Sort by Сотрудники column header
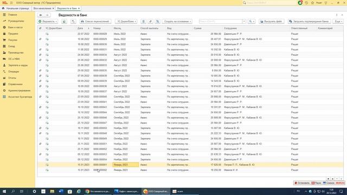The image size is (347, 195). click(x=230, y=28)
